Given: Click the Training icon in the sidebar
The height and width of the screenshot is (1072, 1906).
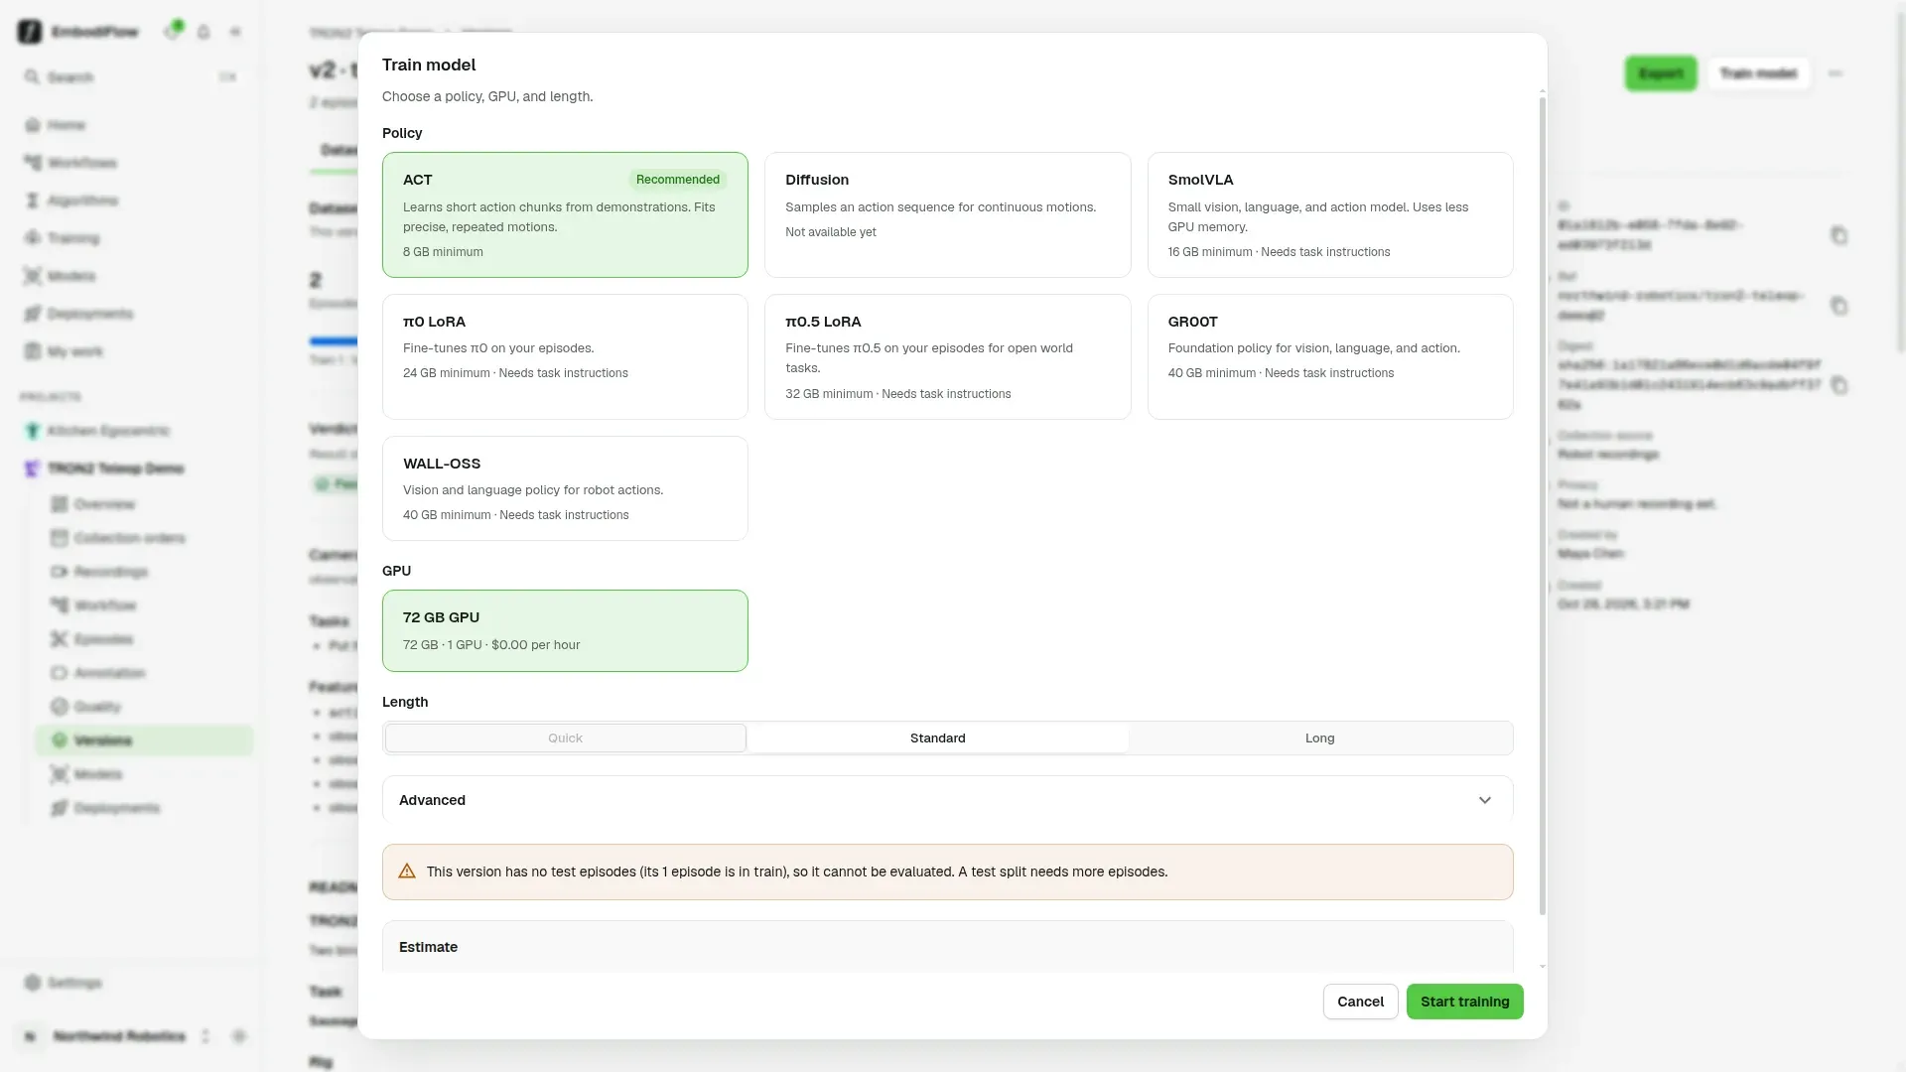Looking at the screenshot, I should point(33,238).
